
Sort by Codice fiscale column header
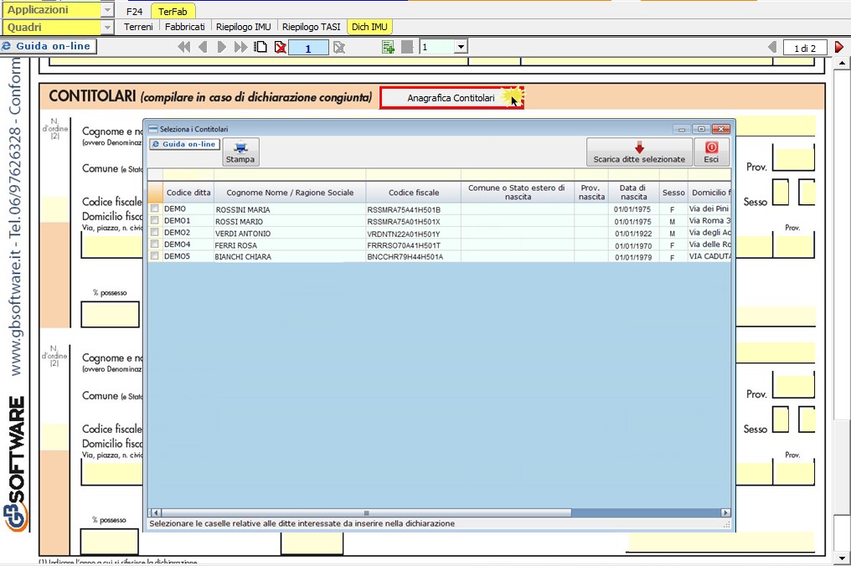point(414,192)
